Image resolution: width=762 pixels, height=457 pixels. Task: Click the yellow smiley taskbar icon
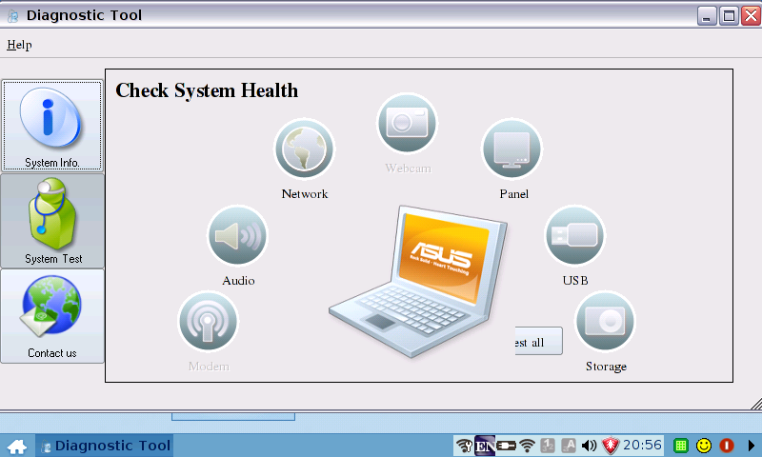click(x=704, y=446)
